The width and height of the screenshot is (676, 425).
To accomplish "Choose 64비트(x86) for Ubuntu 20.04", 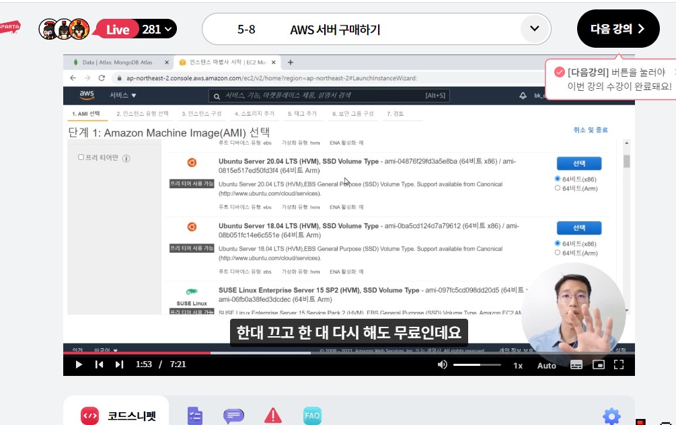I will [558, 178].
